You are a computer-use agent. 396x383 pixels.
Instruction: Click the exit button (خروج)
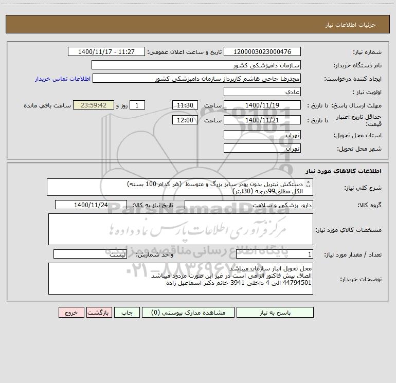pos(71,313)
